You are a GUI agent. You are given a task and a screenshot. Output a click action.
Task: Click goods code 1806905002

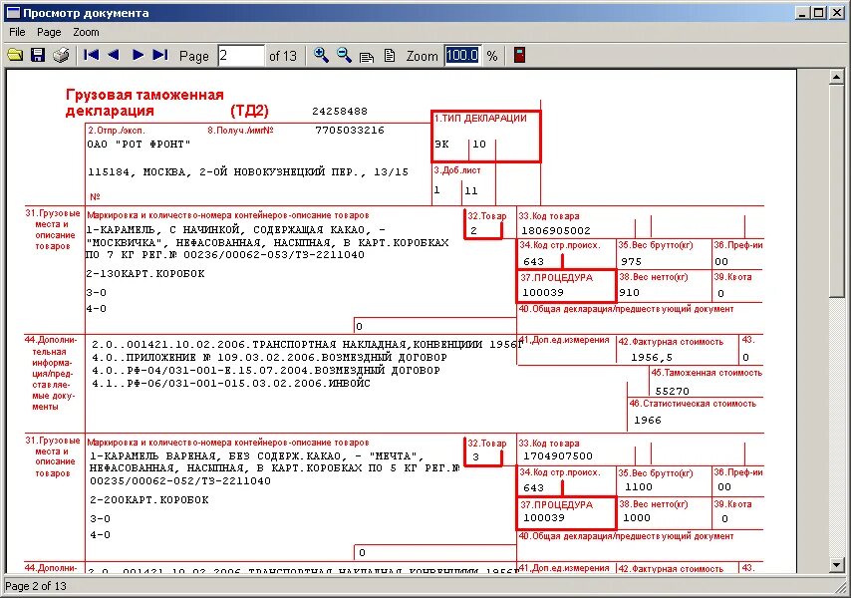pos(555,230)
